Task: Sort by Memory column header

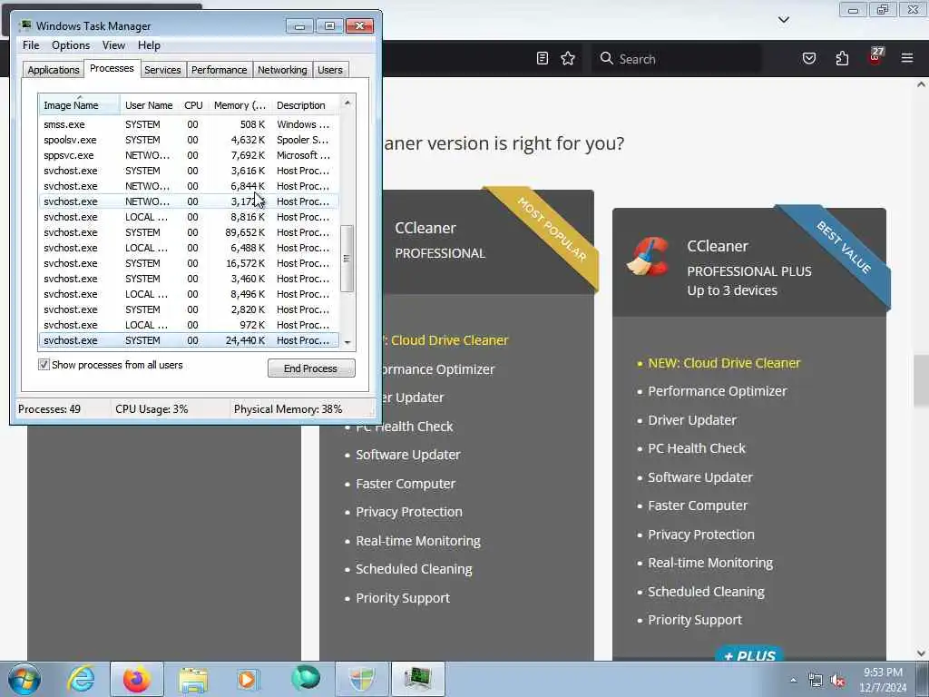Action: click(240, 105)
